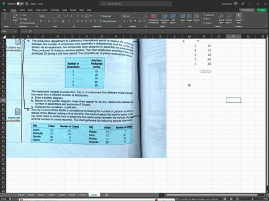Open the File tab
The image size is (269, 201).
[x=5, y=10]
